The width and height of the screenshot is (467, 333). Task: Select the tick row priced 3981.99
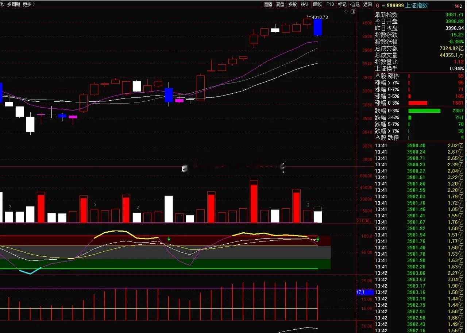420,190
